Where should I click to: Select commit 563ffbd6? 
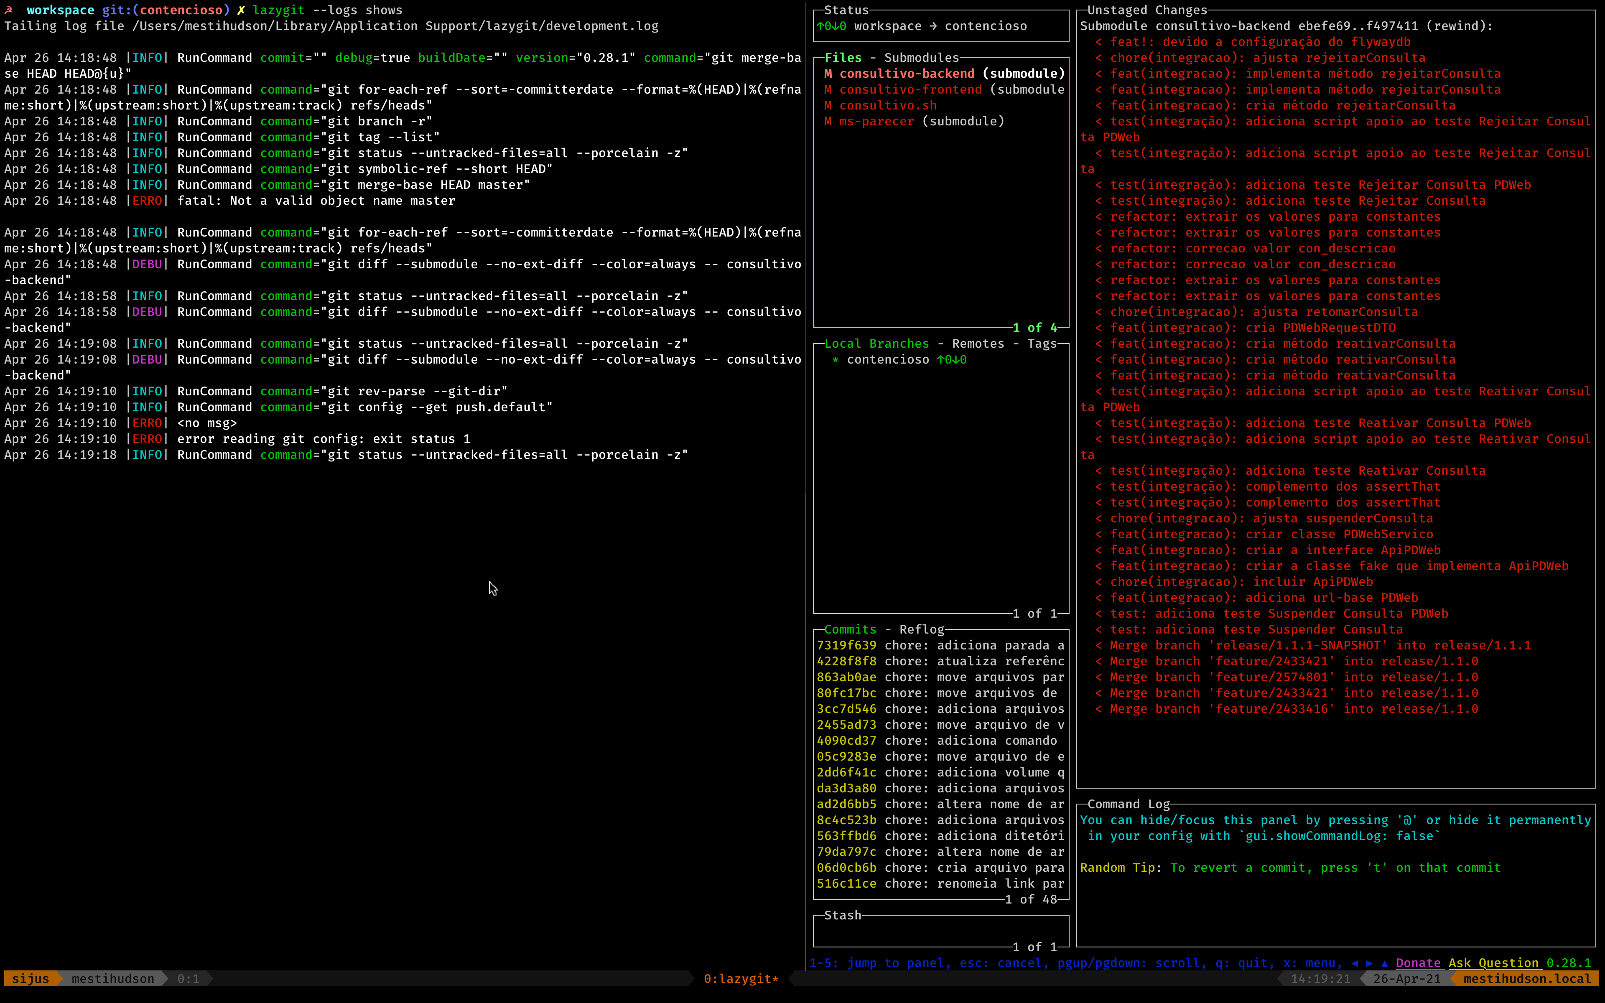[x=940, y=837]
